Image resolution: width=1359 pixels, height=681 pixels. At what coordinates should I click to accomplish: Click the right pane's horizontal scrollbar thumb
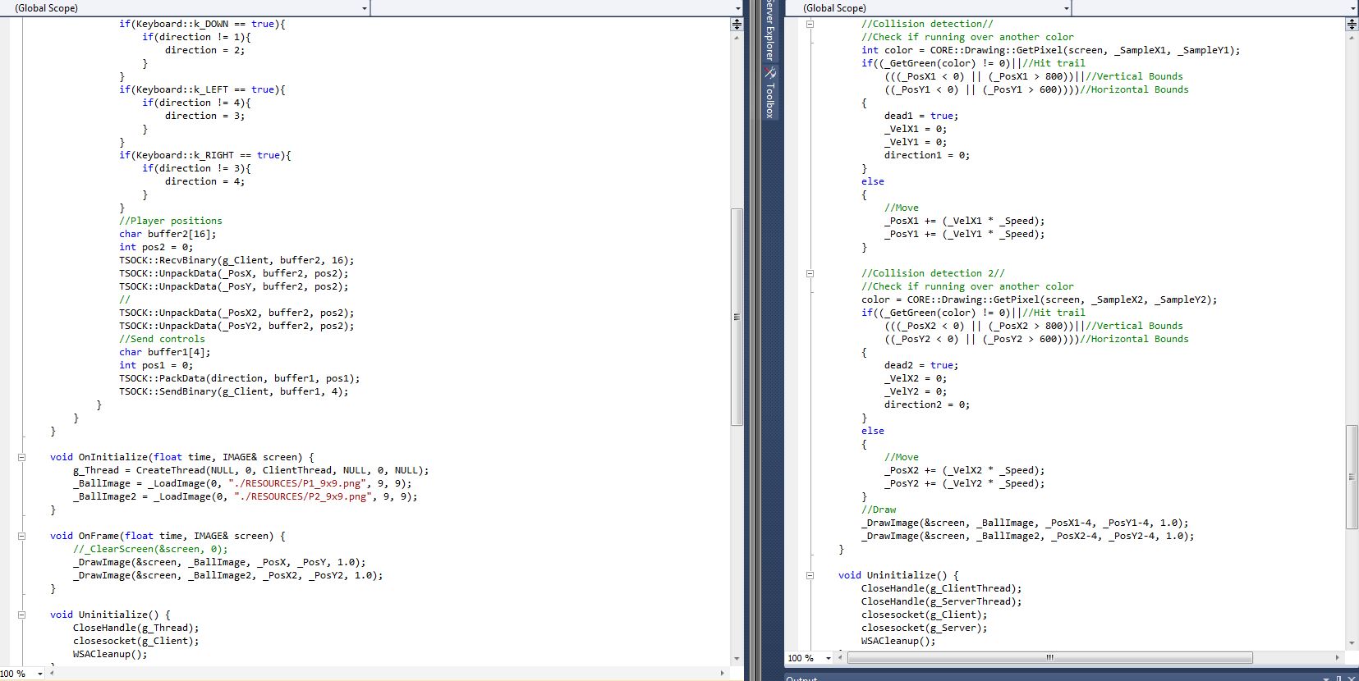(x=1049, y=658)
